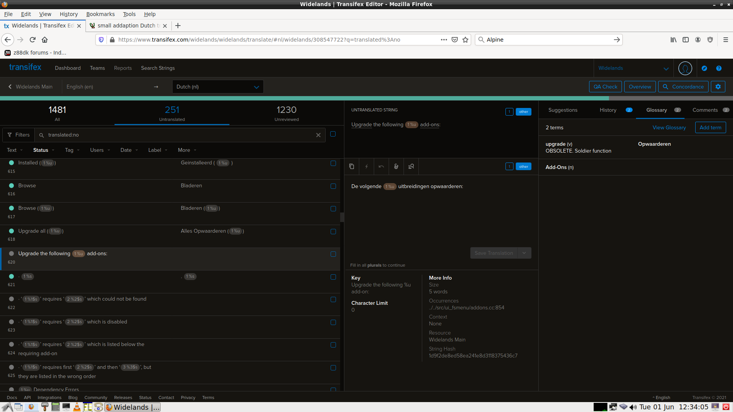Click the Add term button
The width and height of the screenshot is (733, 412).
pos(710,127)
